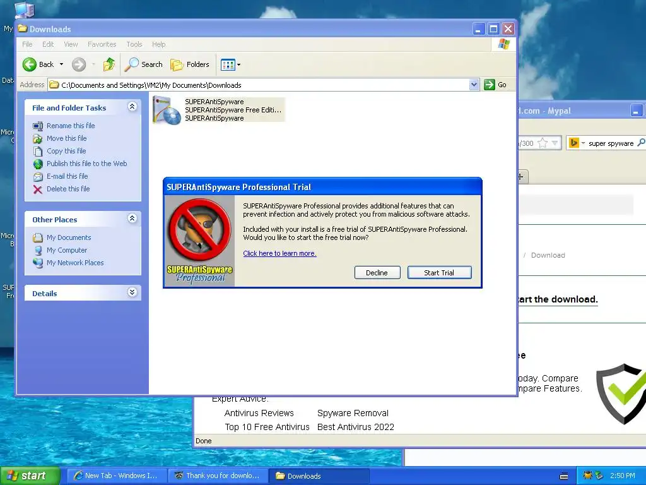Click the green Go arrow button
Screen dimensions: 646x485
point(490,85)
